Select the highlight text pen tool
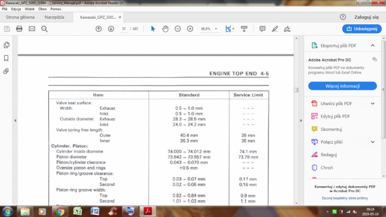 click(x=275, y=29)
